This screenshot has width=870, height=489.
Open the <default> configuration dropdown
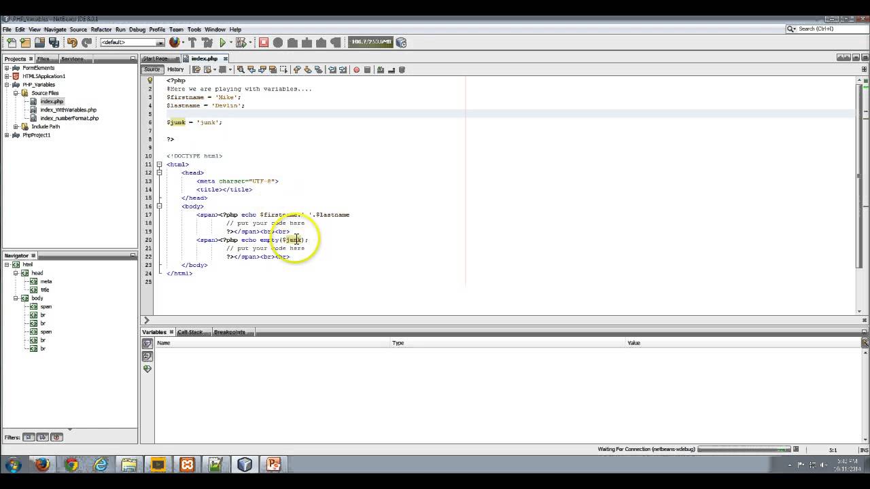pyautogui.click(x=132, y=42)
